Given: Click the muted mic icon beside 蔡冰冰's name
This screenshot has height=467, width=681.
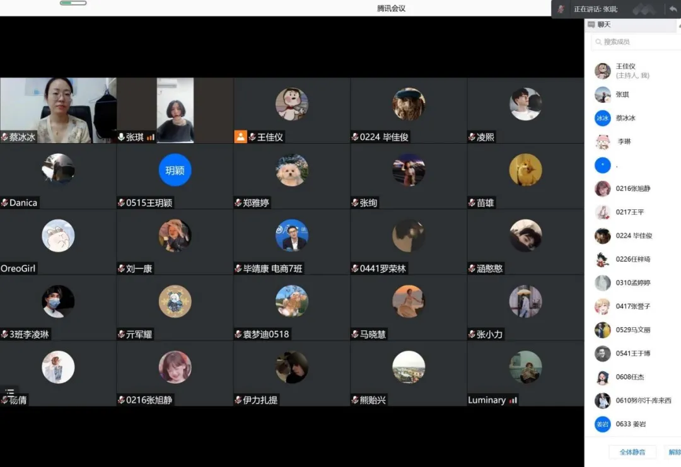Looking at the screenshot, I should (x=4, y=137).
